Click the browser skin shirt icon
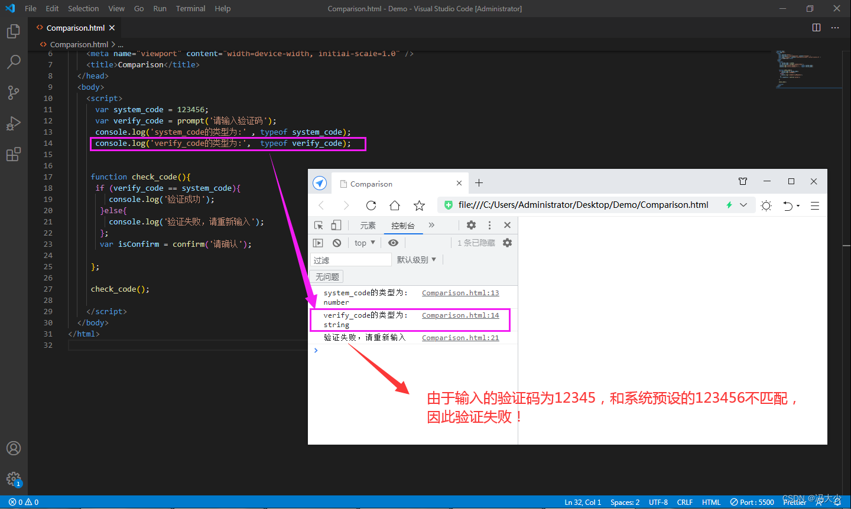The width and height of the screenshot is (851, 509). (x=743, y=181)
